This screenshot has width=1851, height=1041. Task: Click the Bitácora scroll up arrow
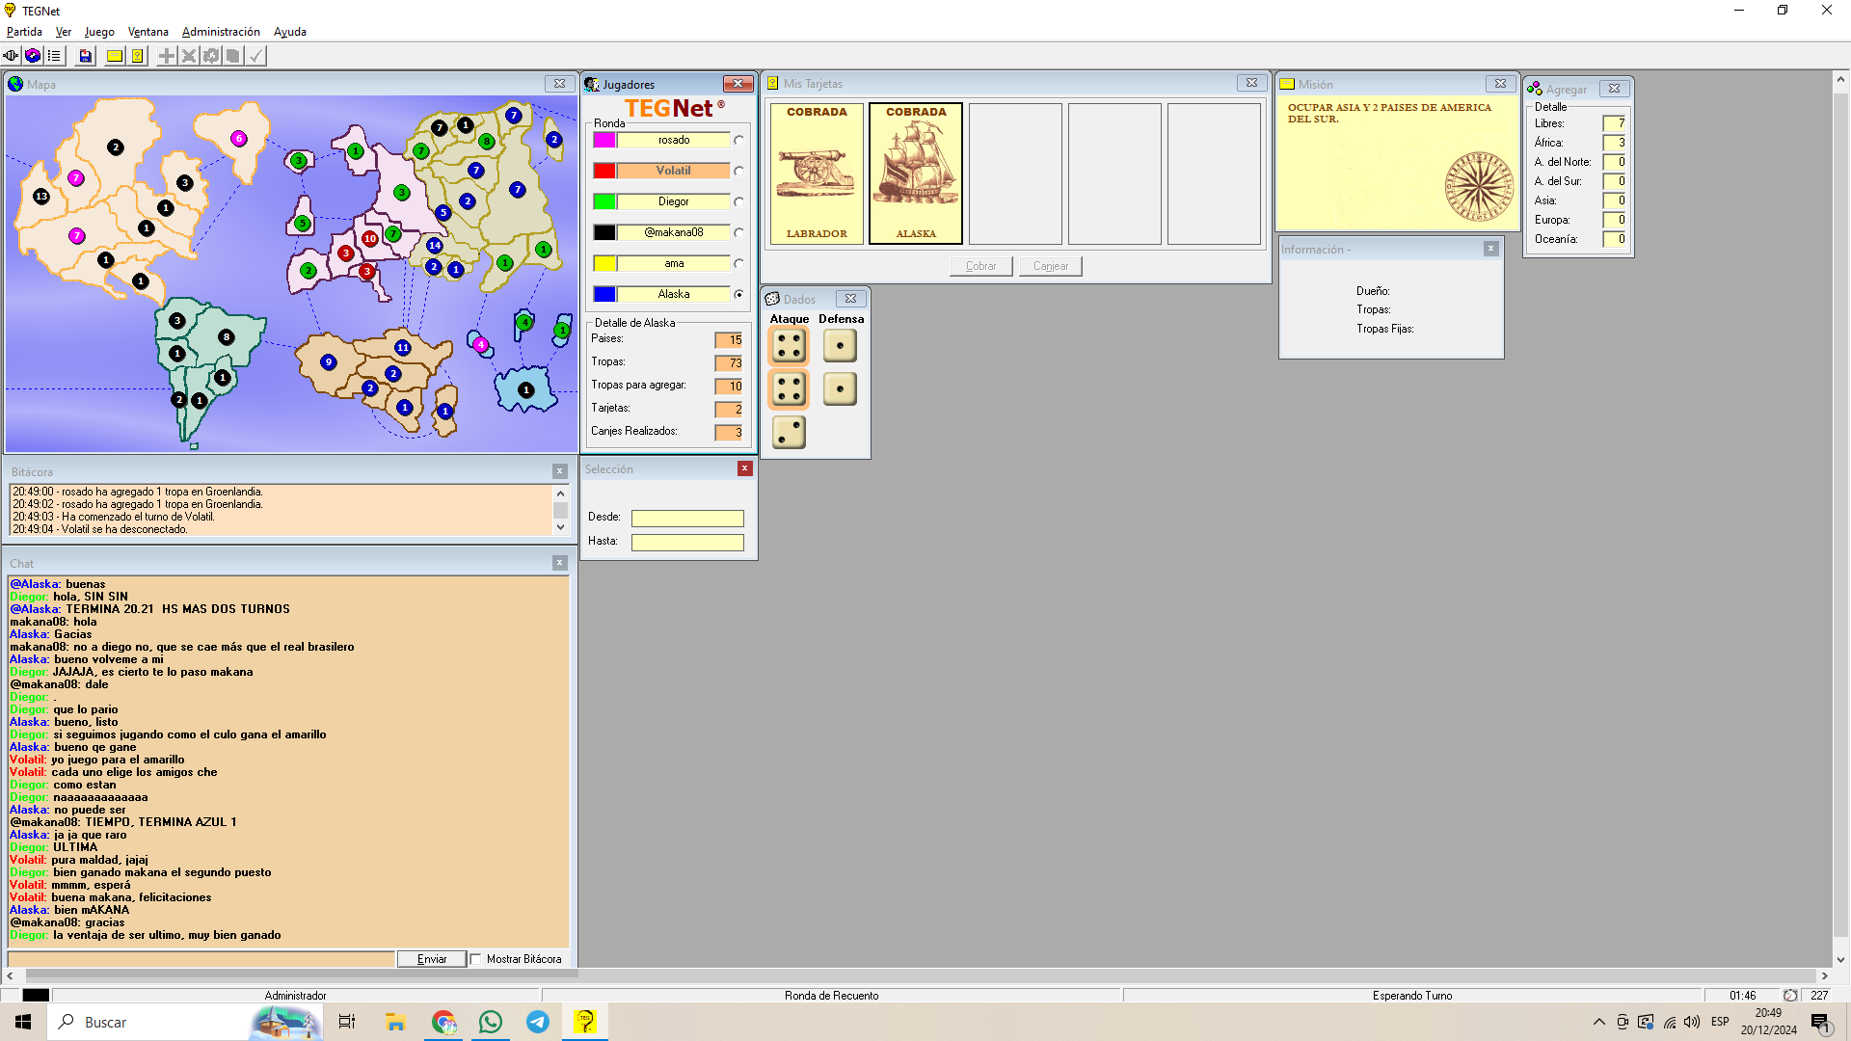click(560, 494)
